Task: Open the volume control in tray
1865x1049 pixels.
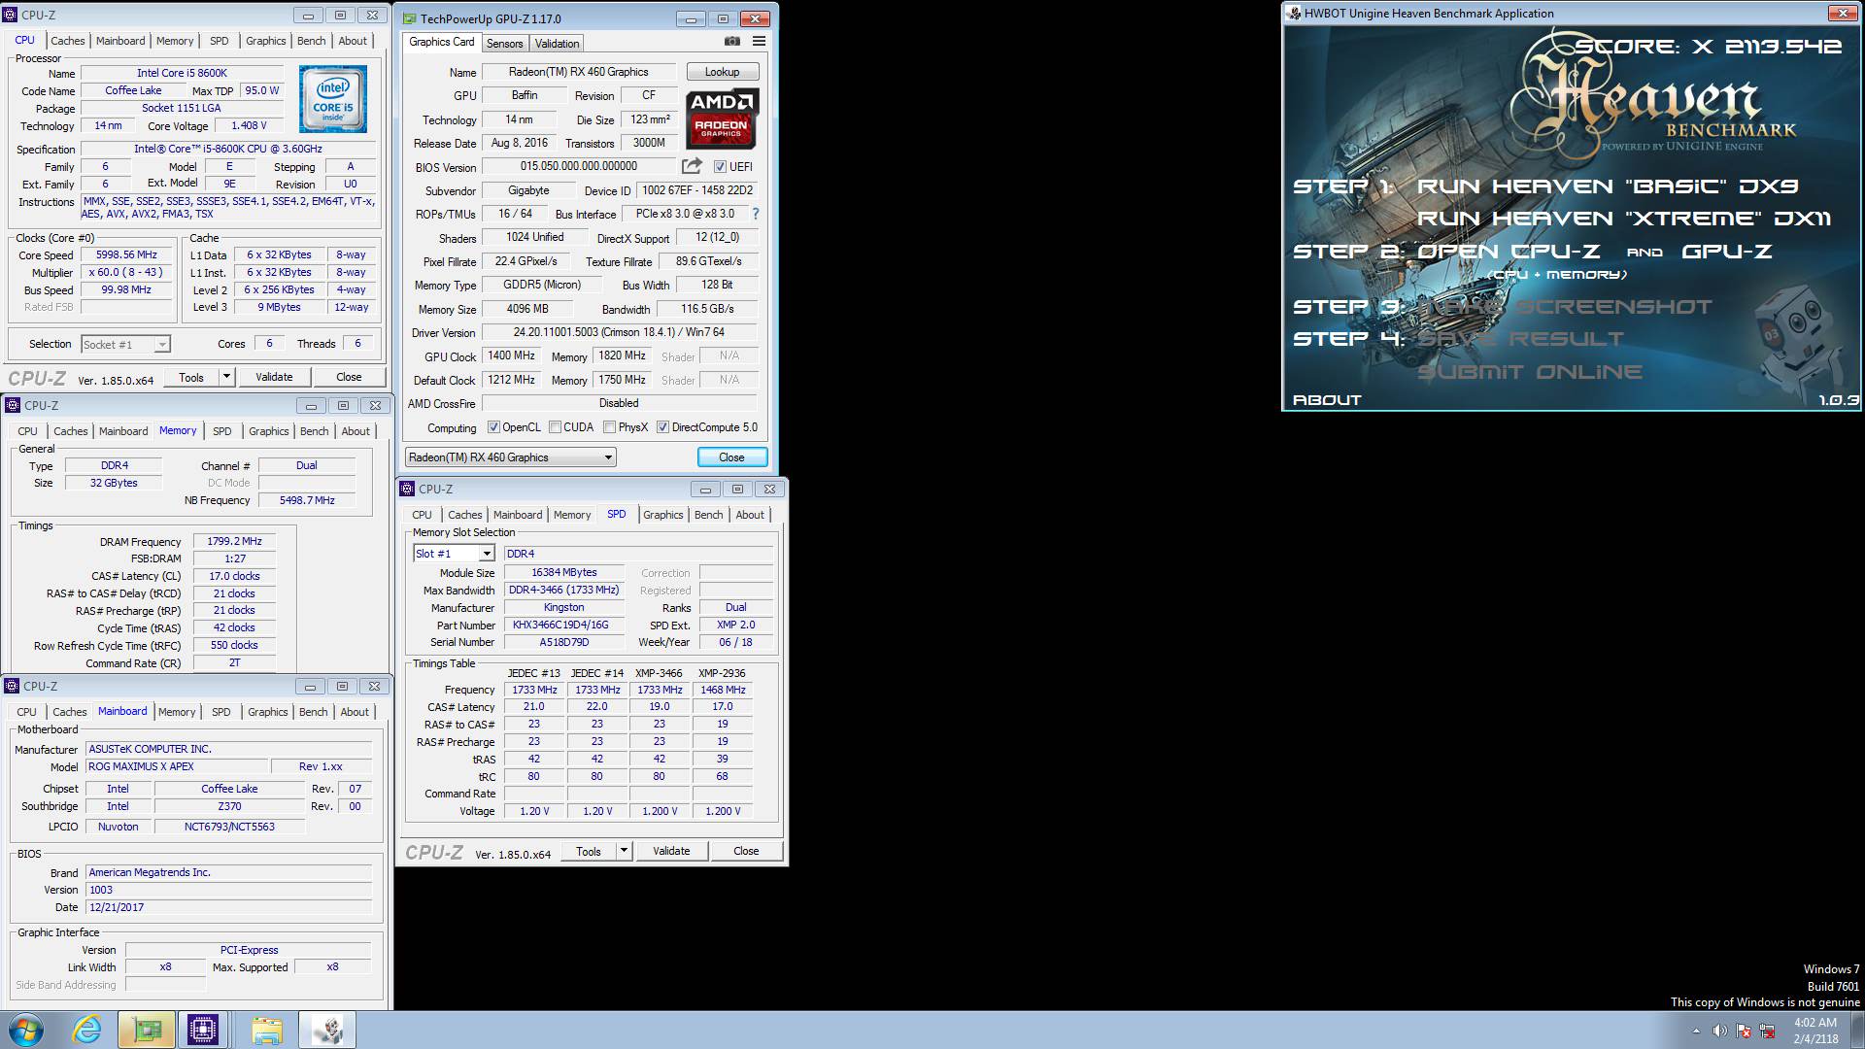Action: 1719,1031
